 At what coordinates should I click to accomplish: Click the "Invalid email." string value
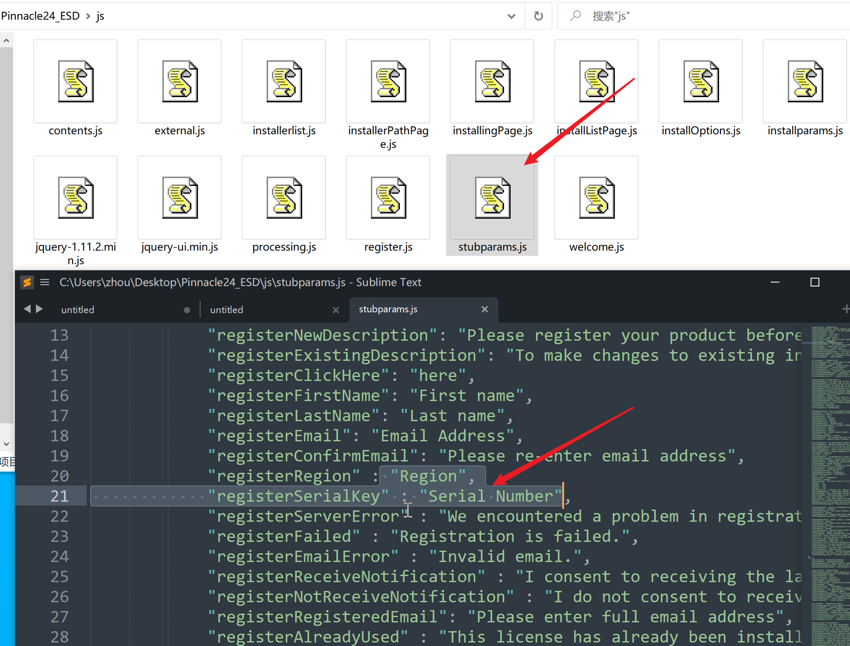coord(505,556)
